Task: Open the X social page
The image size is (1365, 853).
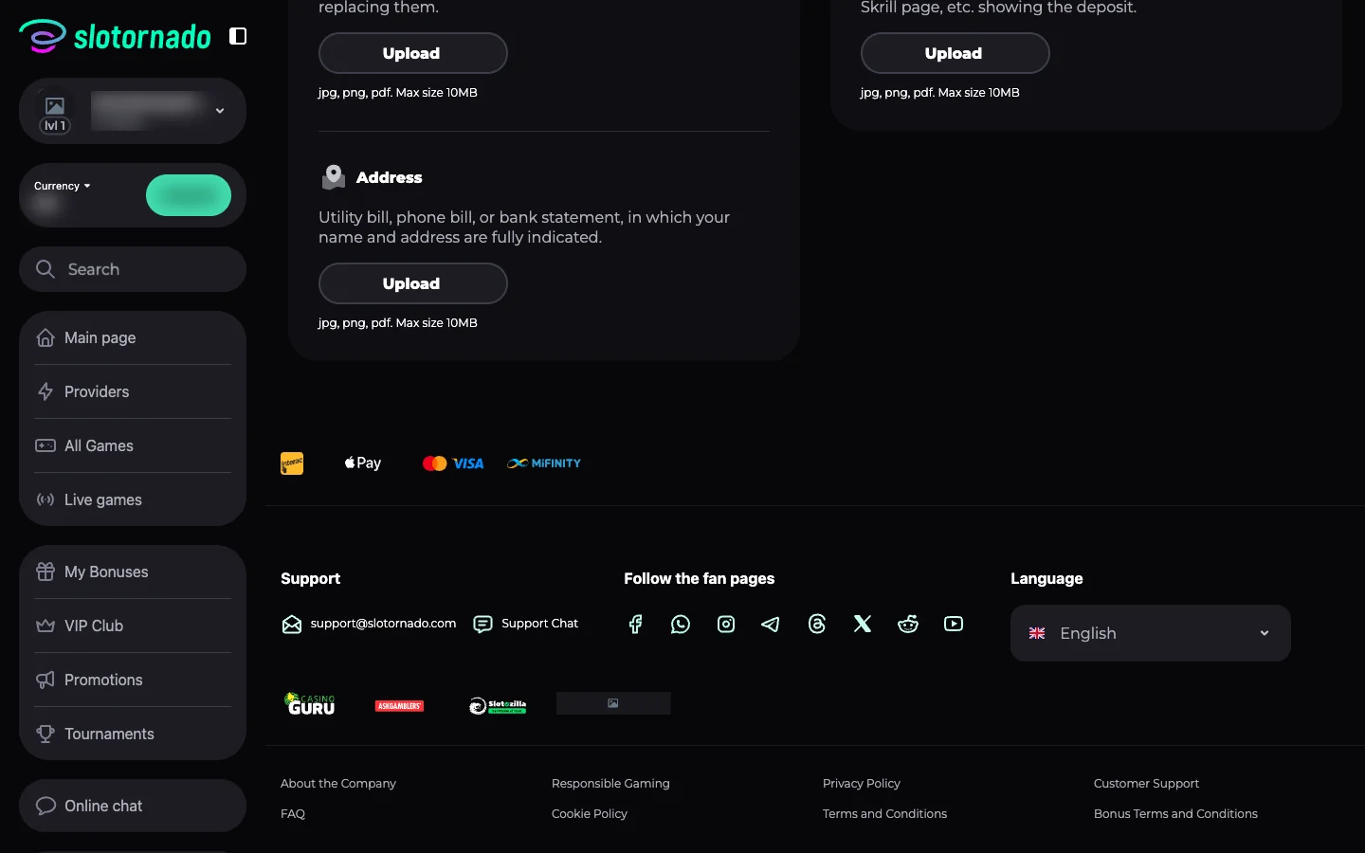Action: (862, 624)
